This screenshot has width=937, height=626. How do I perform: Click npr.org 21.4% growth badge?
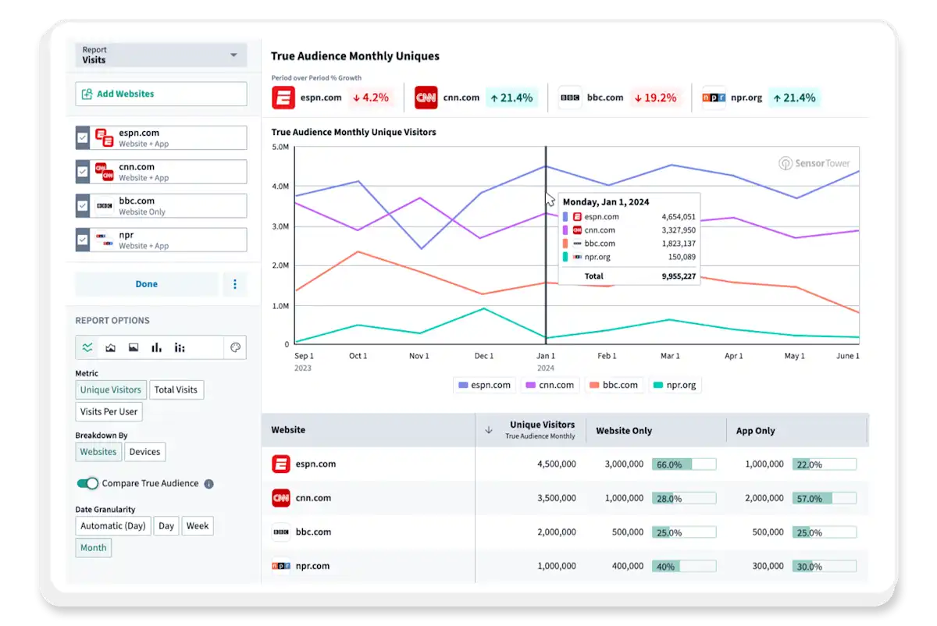pyautogui.click(x=794, y=98)
